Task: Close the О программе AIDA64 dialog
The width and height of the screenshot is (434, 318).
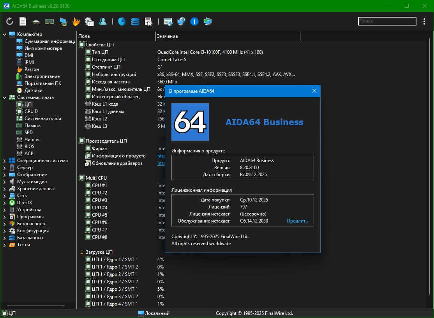Action: [x=314, y=91]
